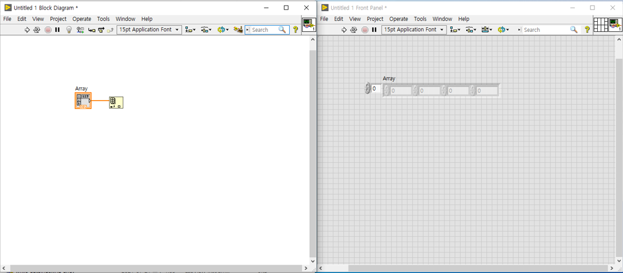Click Block Diagram vertical scrollbar down arrow
The height and width of the screenshot is (273, 623).
click(x=312, y=261)
